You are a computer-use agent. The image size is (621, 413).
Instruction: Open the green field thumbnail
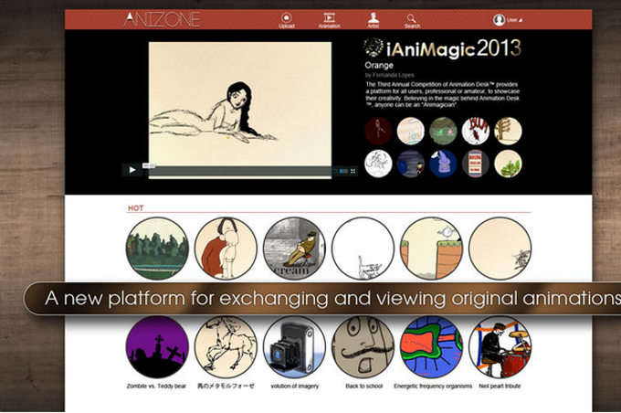coord(443,131)
